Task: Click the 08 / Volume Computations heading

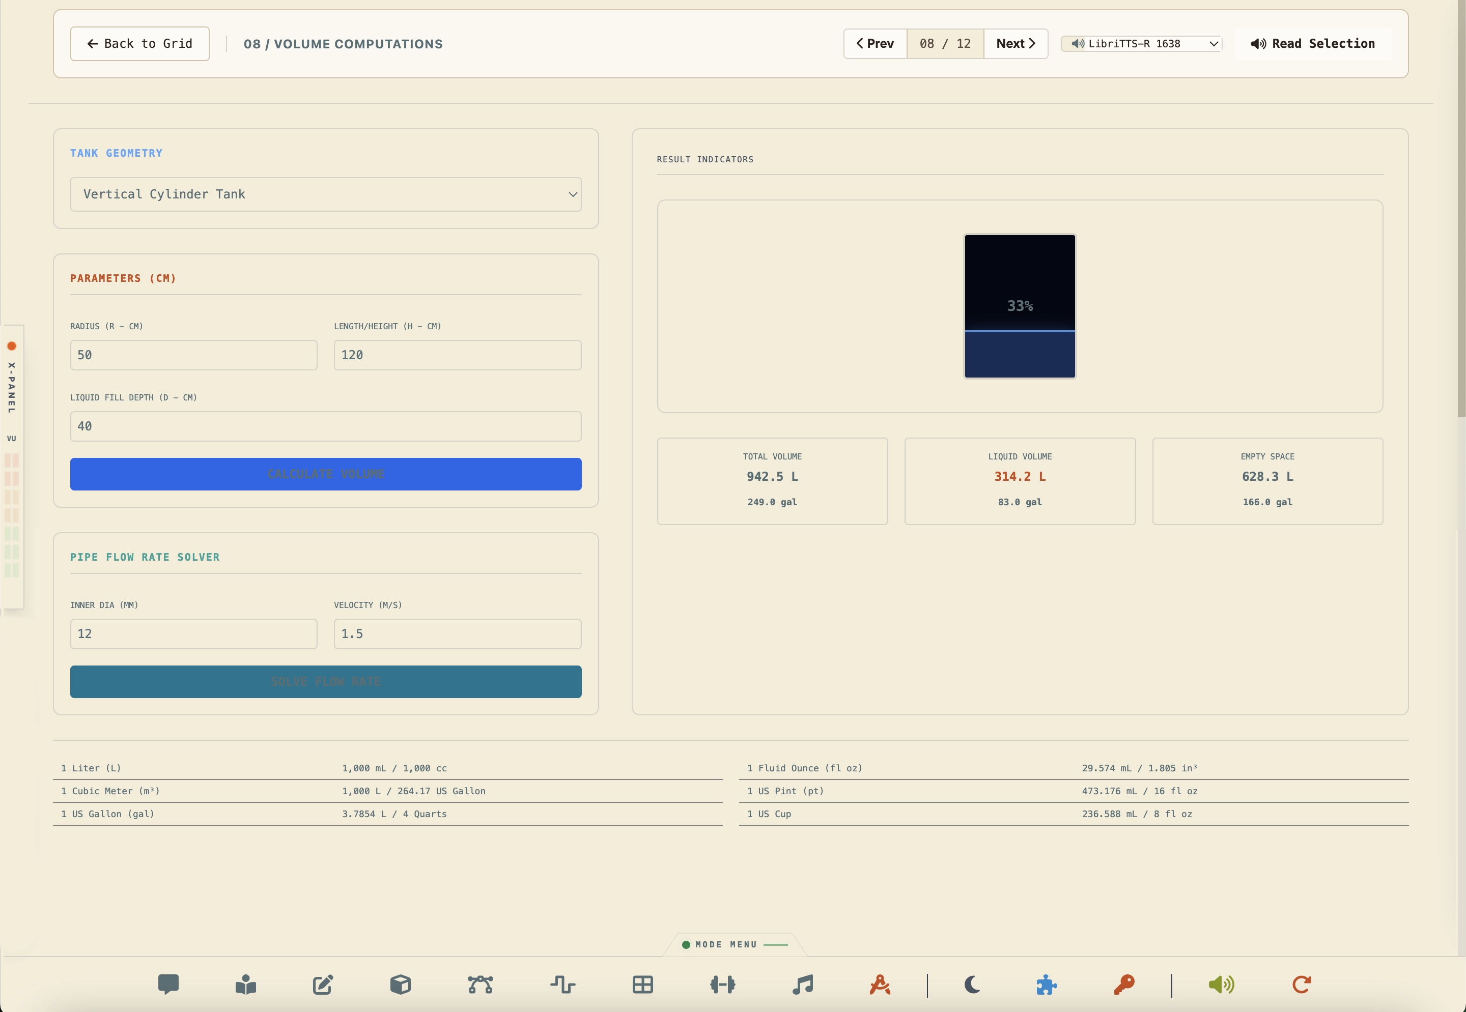Action: click(343, 44)
